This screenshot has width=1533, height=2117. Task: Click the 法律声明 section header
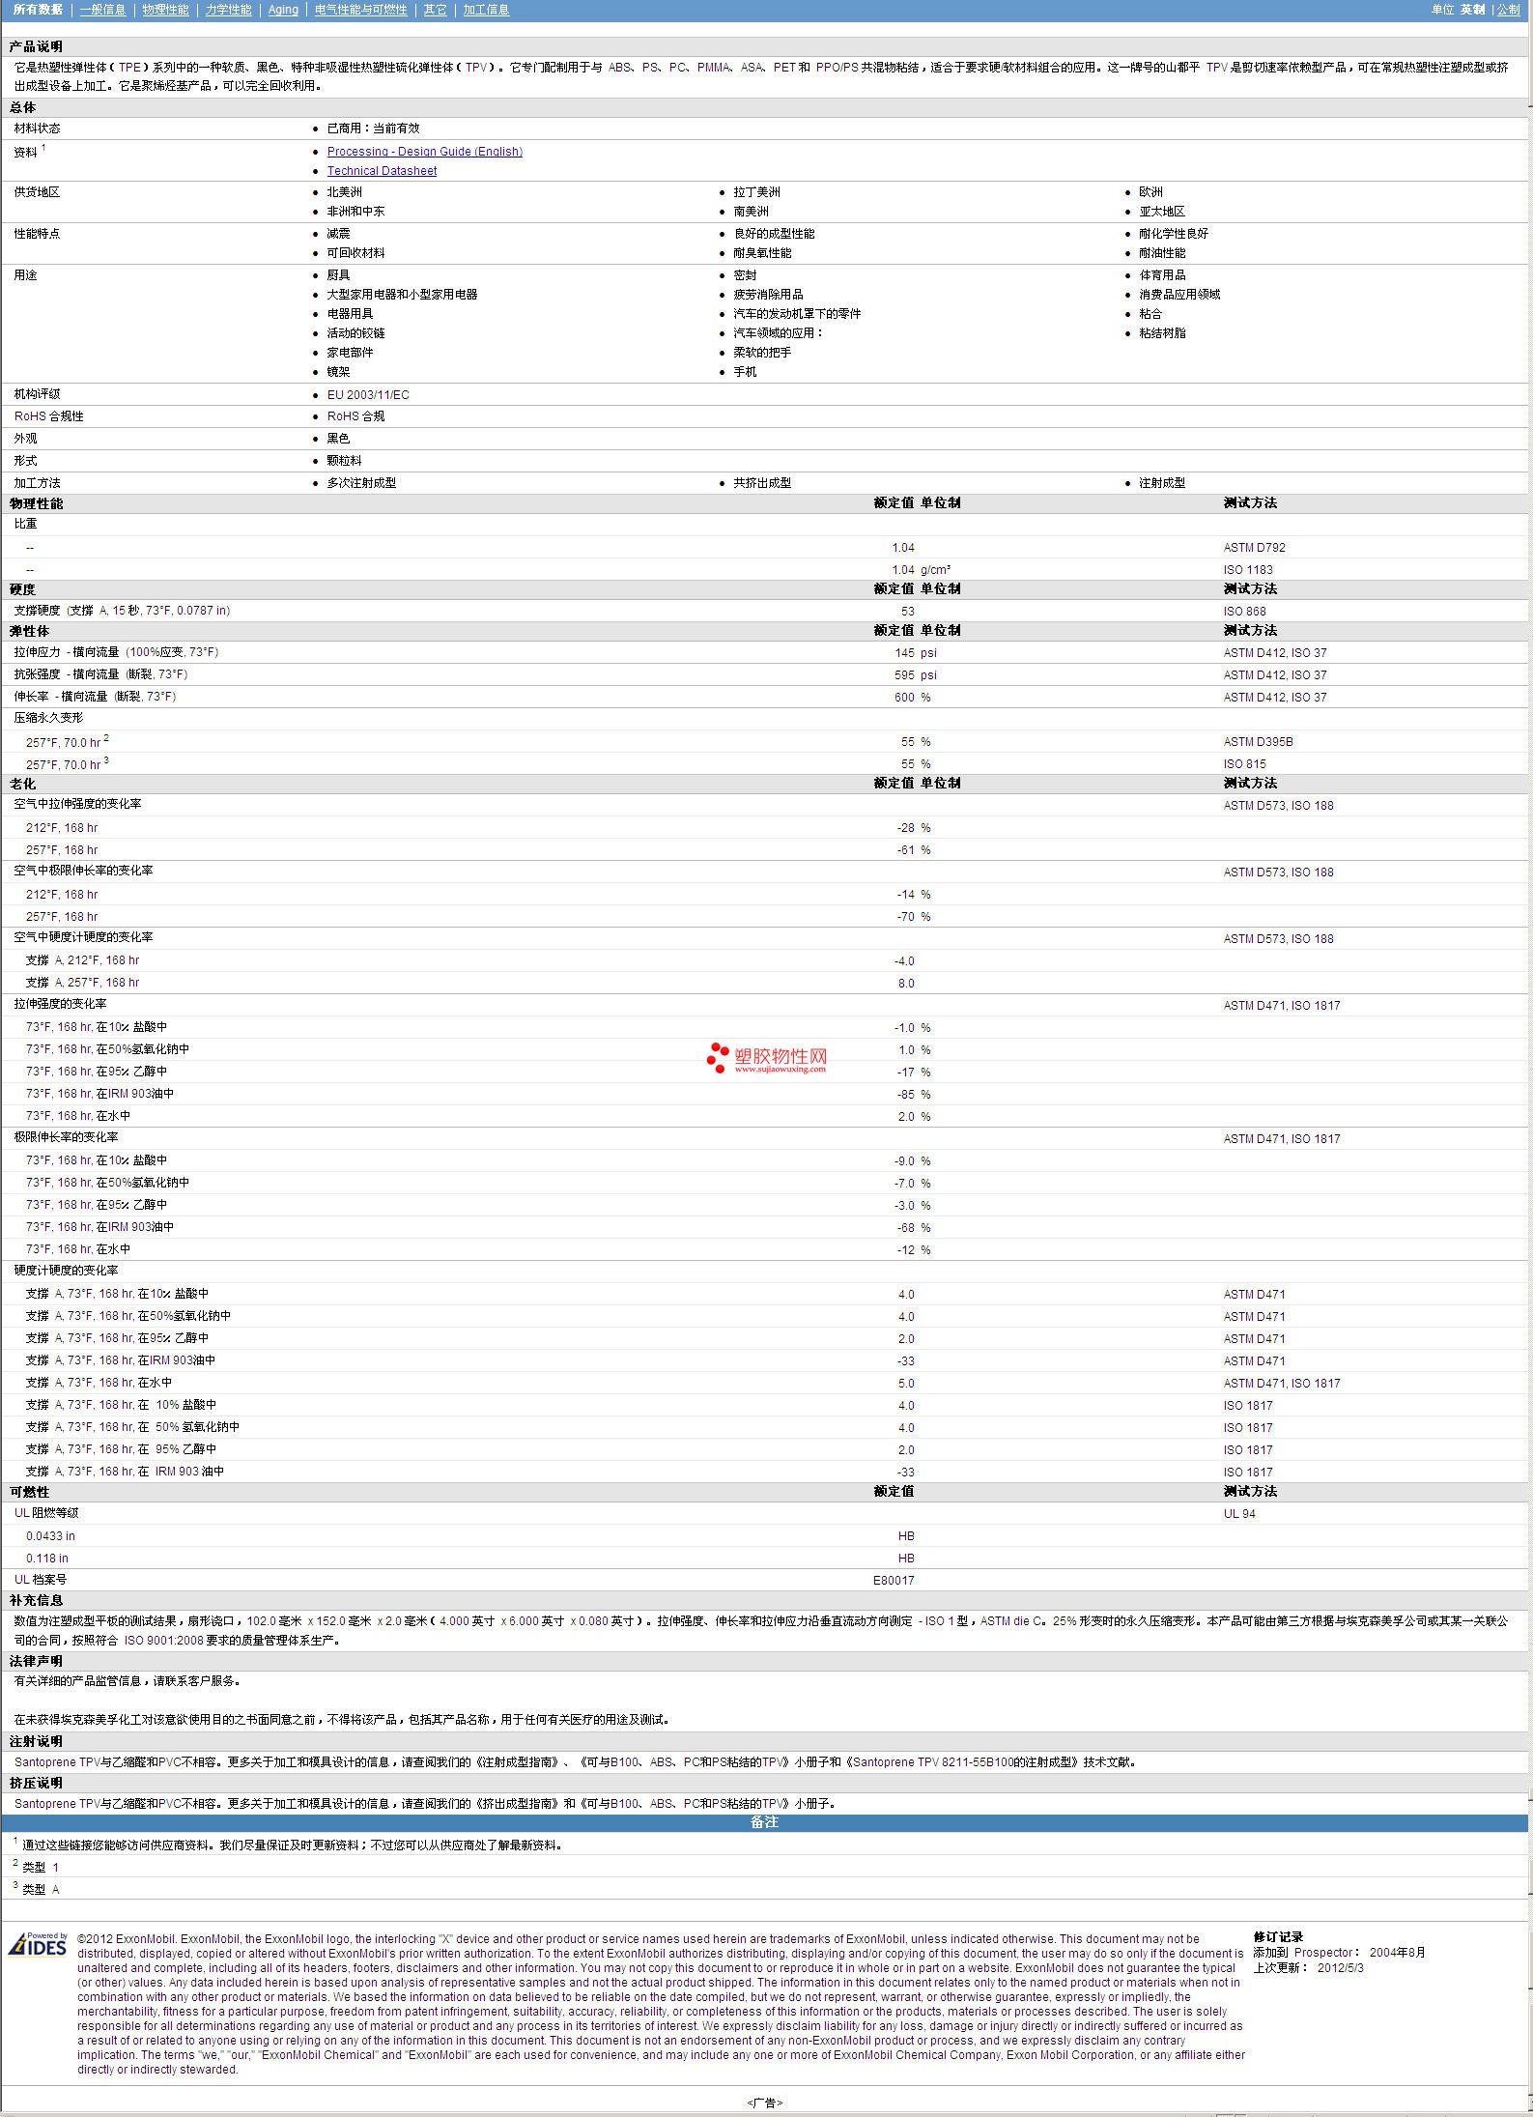tap(36, 1661)
